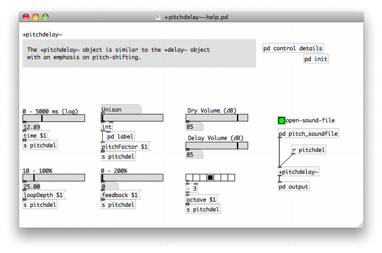Screen dimensions: 382x253
Task: Click the +pitchdelay~ title comment
Action: click(x=42, y=34)
